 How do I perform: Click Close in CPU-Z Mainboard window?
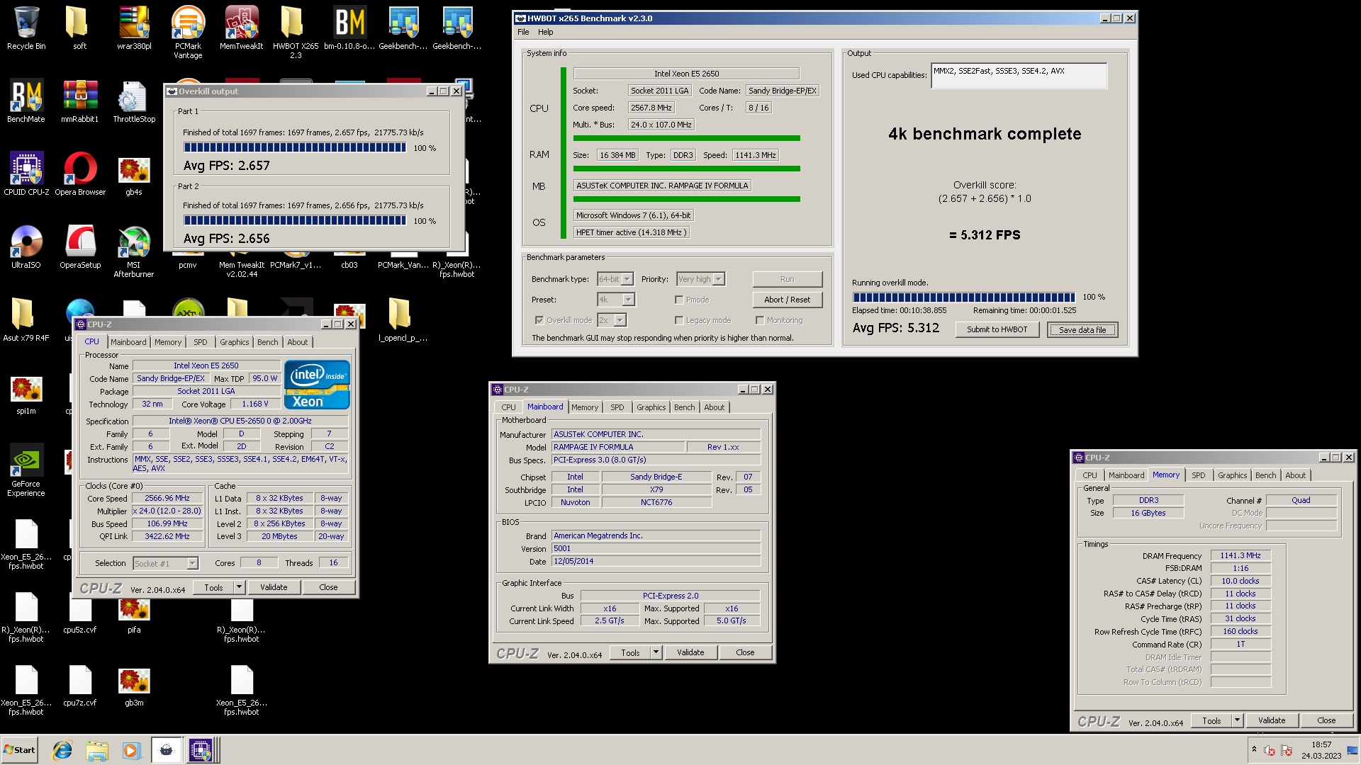pyautogui.click(x=745, y=652)
